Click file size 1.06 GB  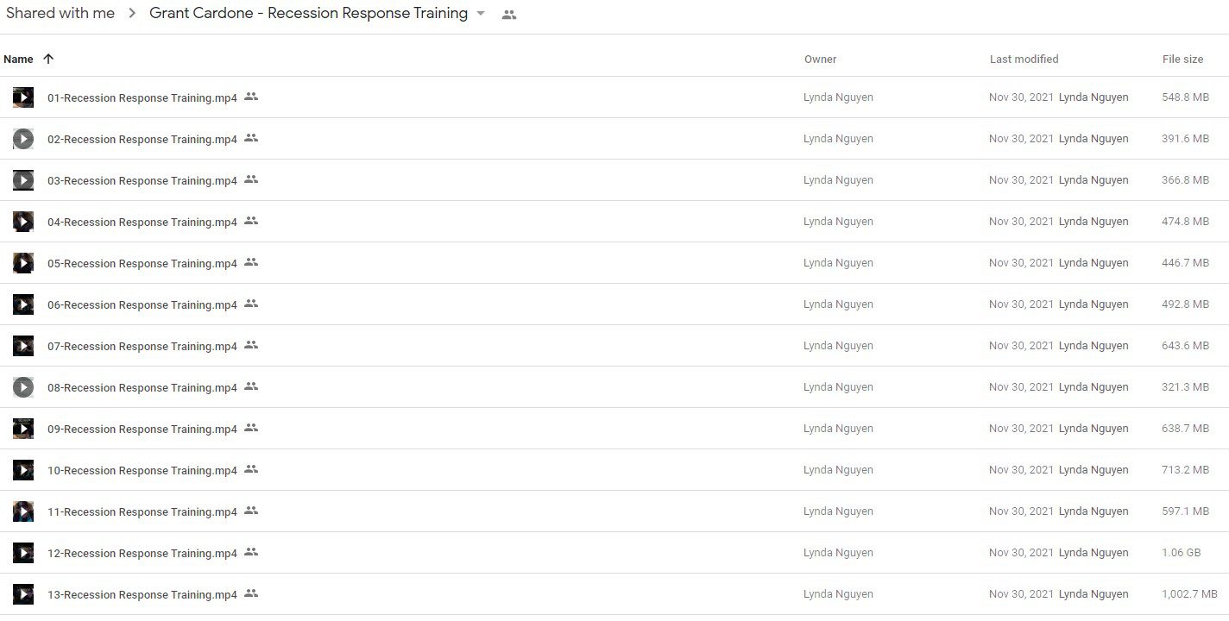[x=1182, y=553]
